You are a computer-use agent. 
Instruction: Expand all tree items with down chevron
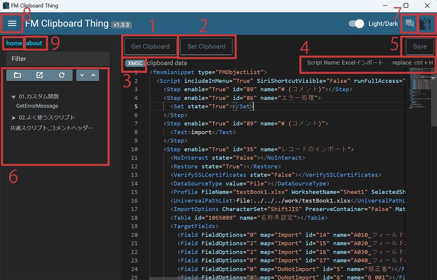82,75
